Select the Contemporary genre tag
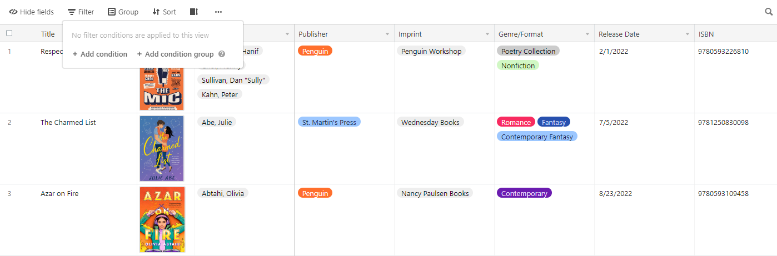Viewport: 777px width, 256px height. pyautogui.click(x=524, y=193)
